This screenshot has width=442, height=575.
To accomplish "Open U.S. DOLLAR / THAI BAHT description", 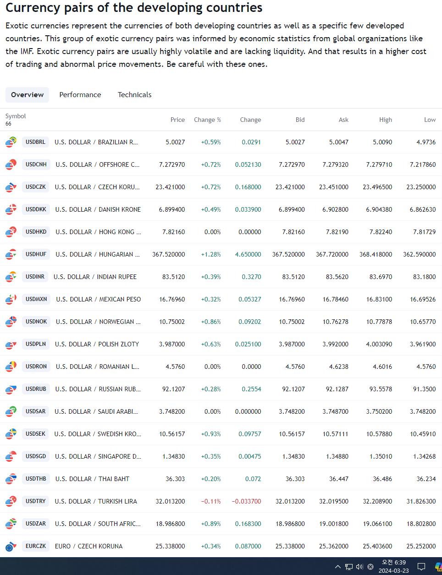I will (x=92, y=479).
